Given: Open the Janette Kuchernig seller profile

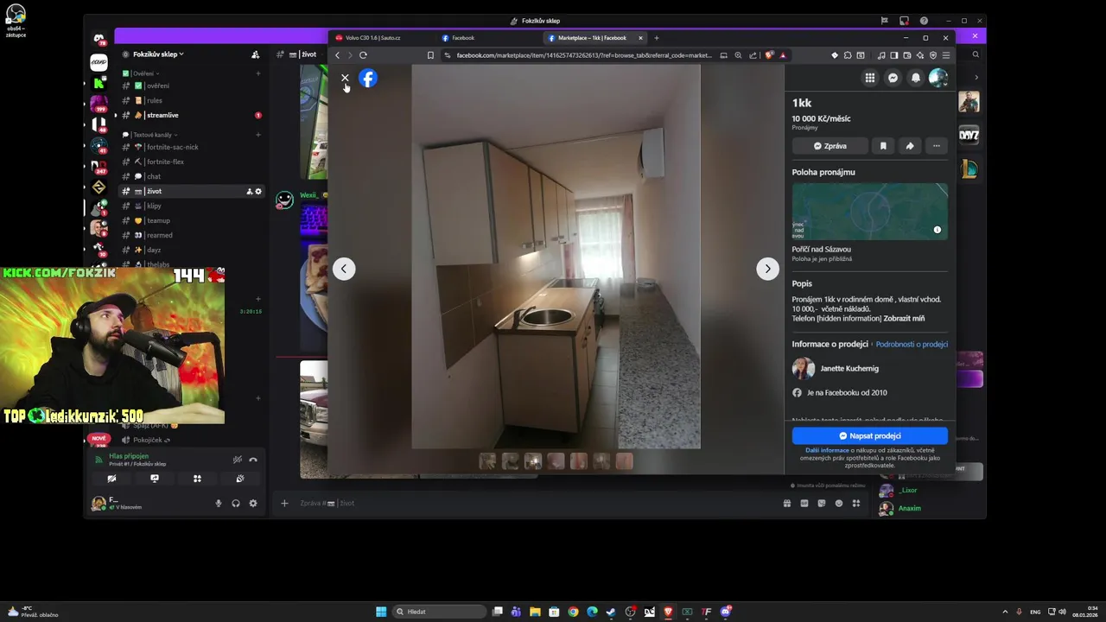Looking at the screenshot, I should (x=849, y=368).
